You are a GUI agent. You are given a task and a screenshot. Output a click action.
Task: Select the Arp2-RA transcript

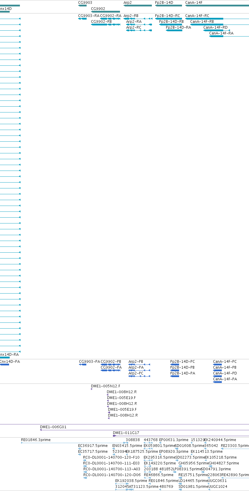(139, 25)
